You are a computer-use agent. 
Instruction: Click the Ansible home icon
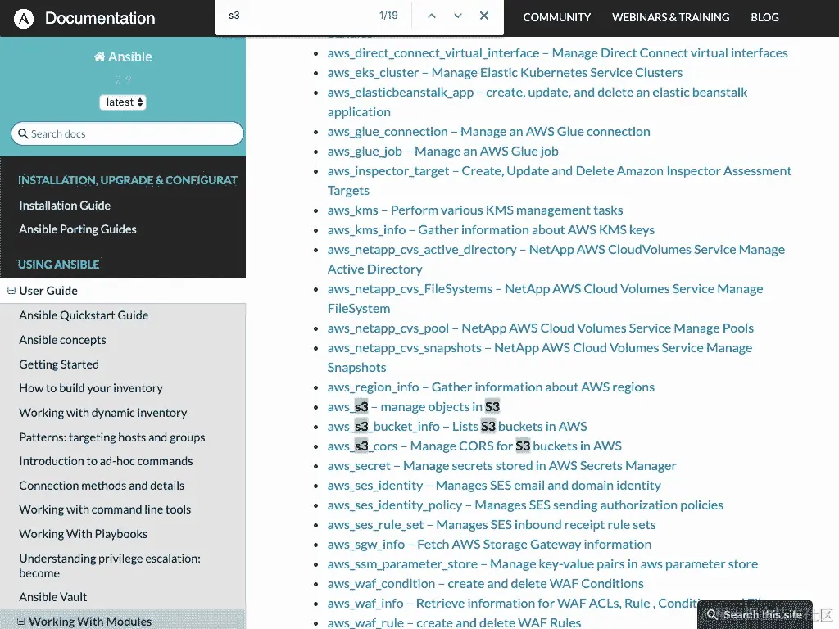click(99, 57)
